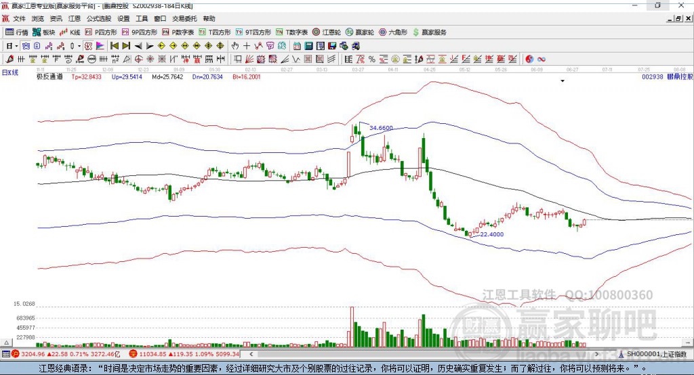Select the n² number tool
Image resolution: width=694 pixels, height=375 pixels.
pos(115,60)
